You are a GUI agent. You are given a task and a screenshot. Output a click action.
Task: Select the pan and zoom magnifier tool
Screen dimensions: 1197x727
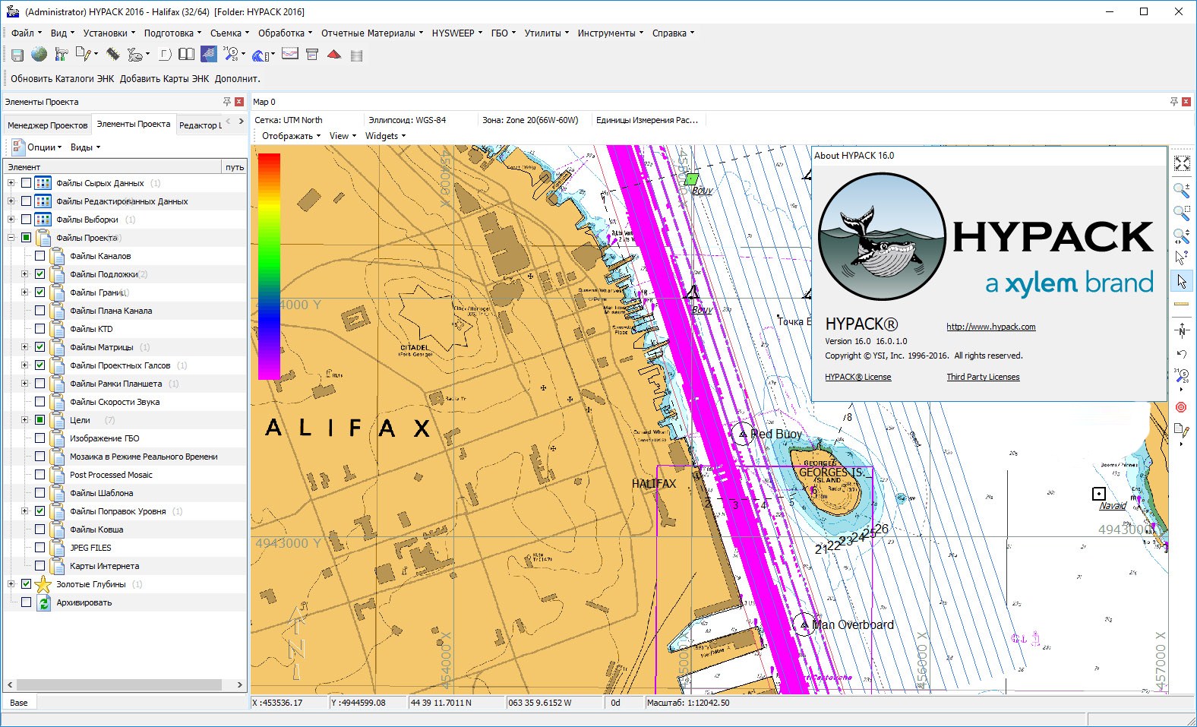[x=1182, y=235]
